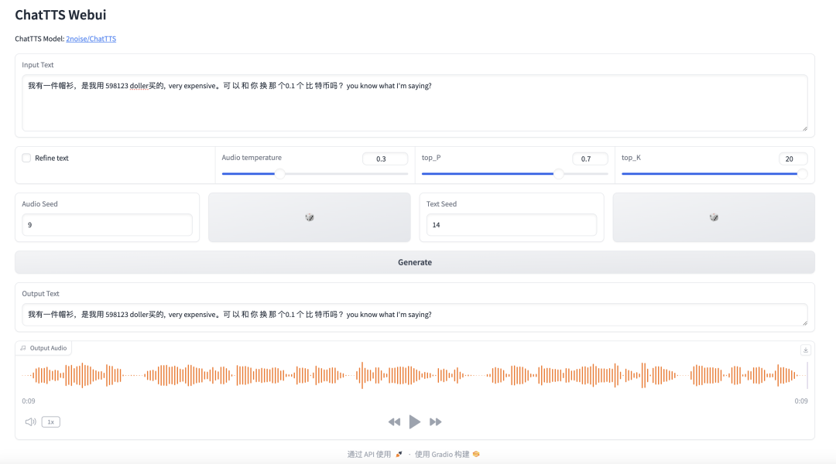Play the generated output audio
The image size is (836, 464).
click(415, 421)
